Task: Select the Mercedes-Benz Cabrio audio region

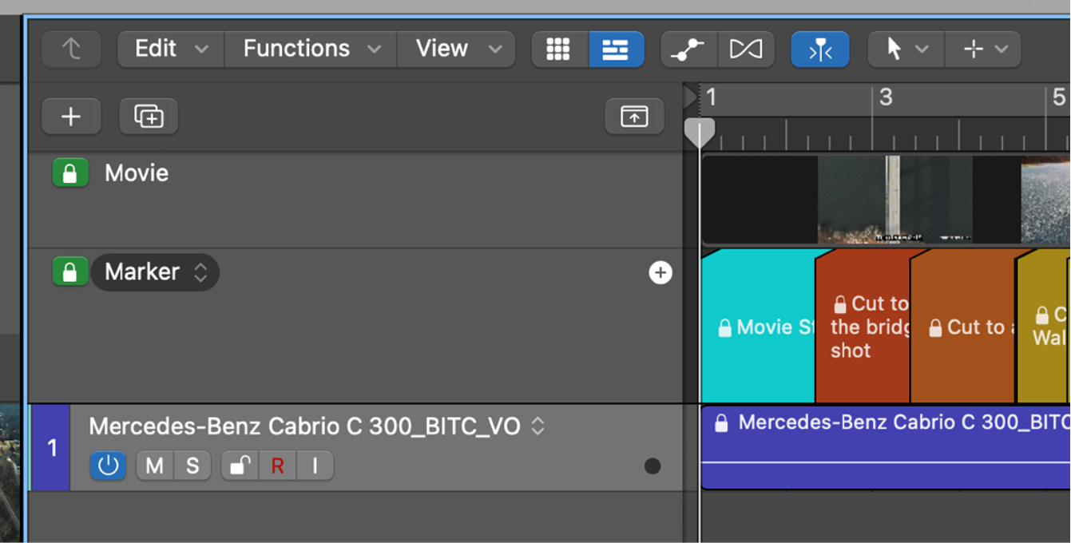Action: 886,447
